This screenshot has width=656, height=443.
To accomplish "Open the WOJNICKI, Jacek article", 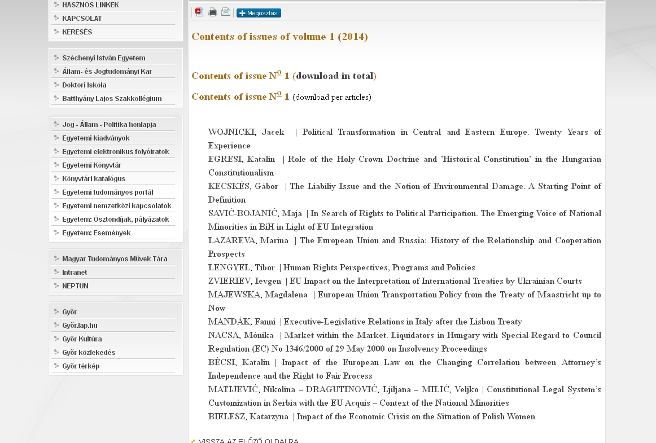I will coord(405,139).
